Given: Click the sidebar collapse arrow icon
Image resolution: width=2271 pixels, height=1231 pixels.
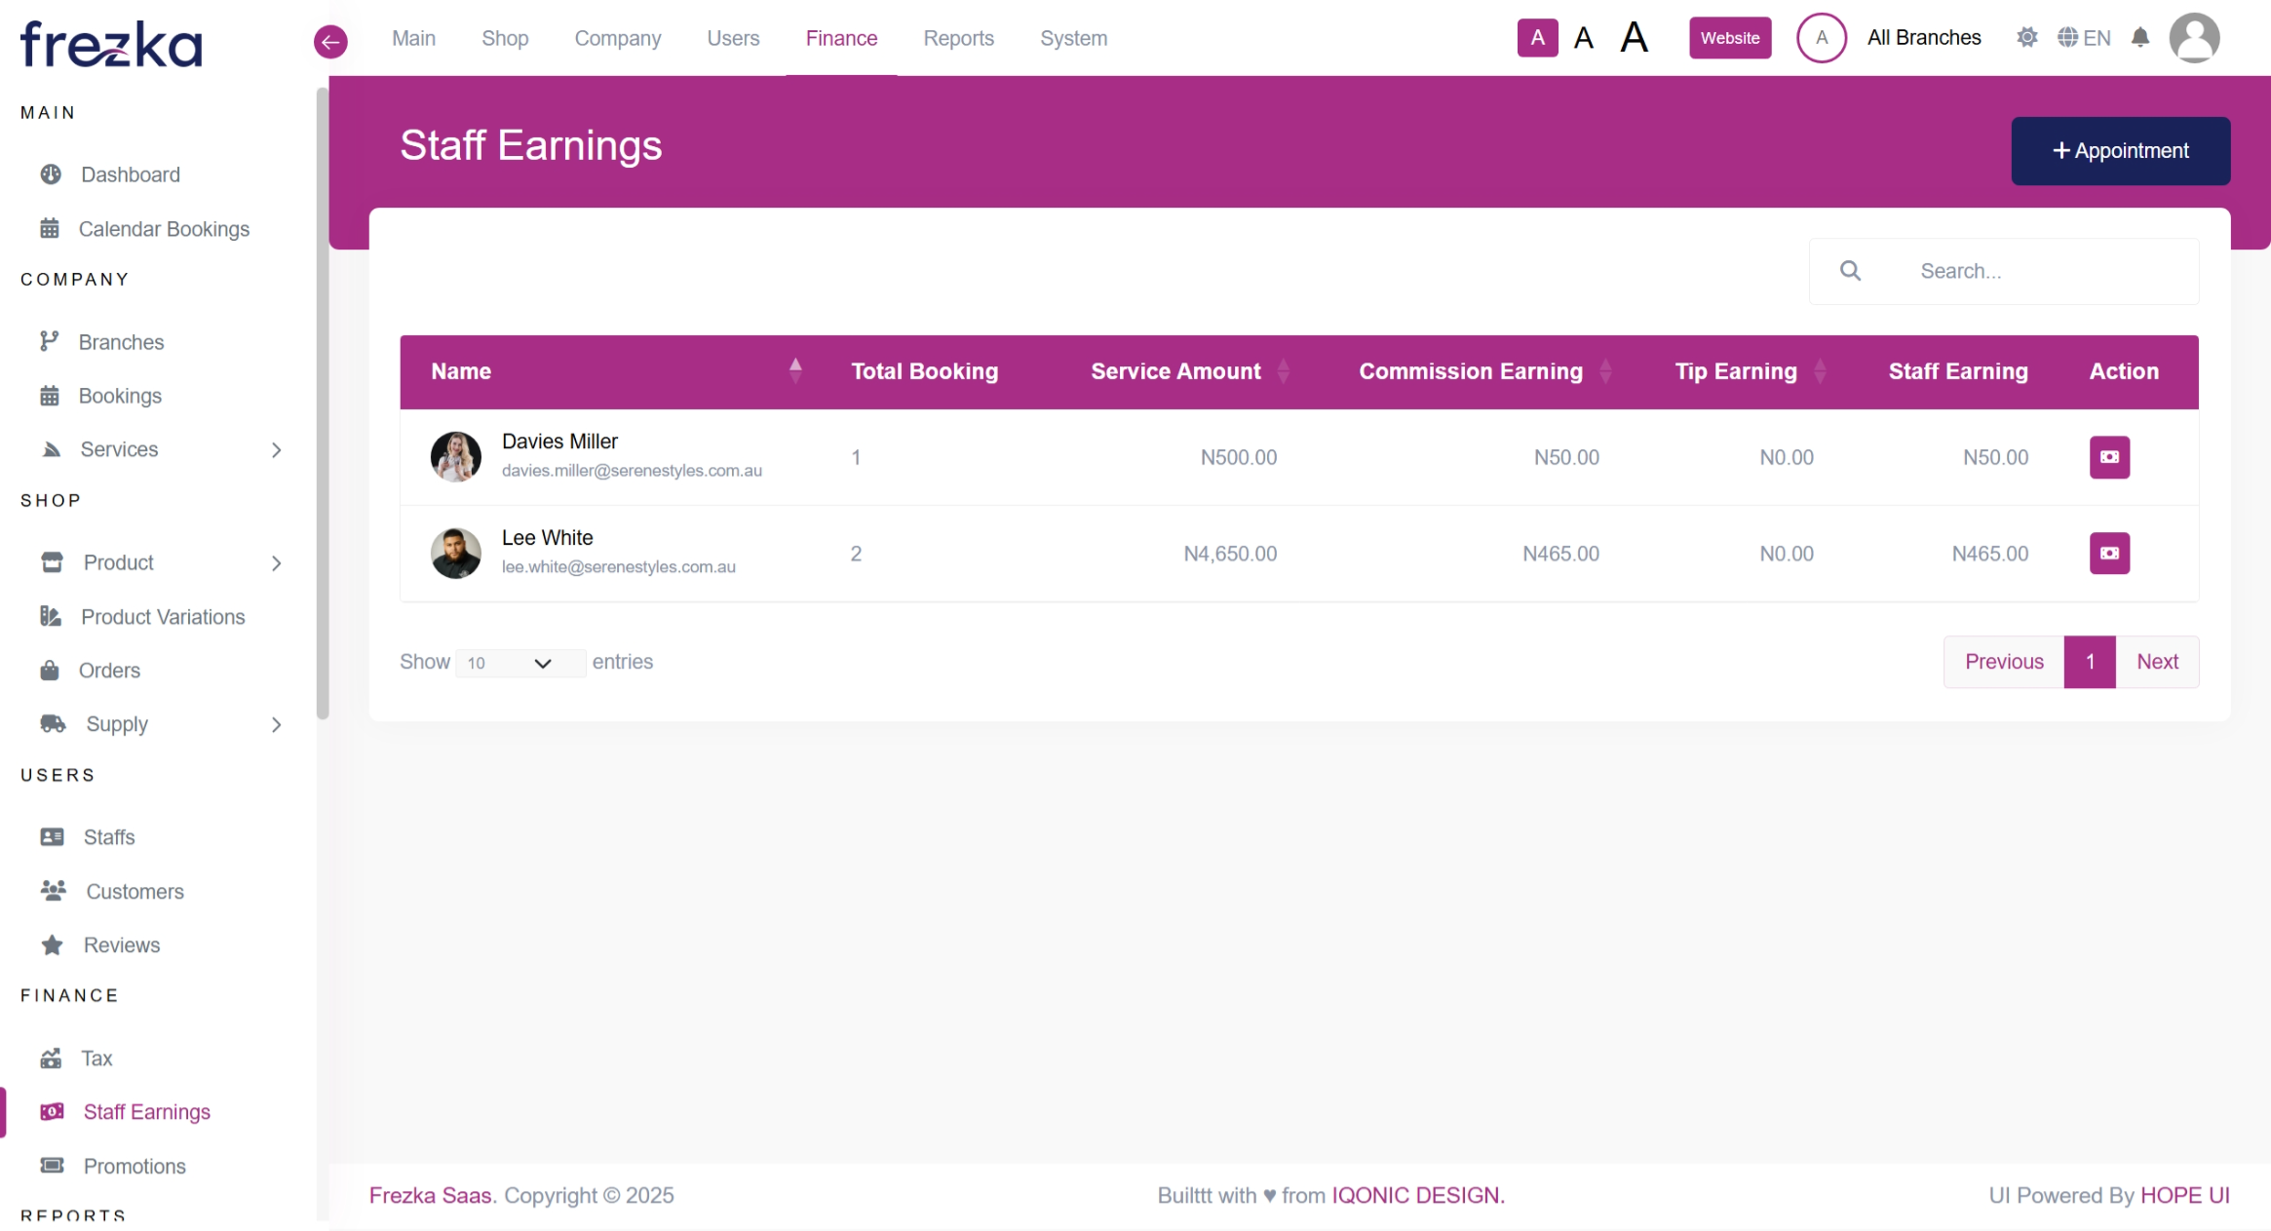Looking at the screenshot, I should pyautogui.click(x=330, y=41).
